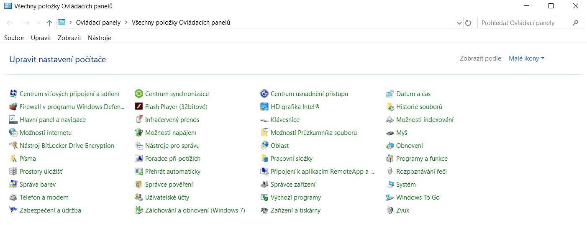Click the HD grafika Intel icon
Screen dimensions: 587x243
pos(264,107)
